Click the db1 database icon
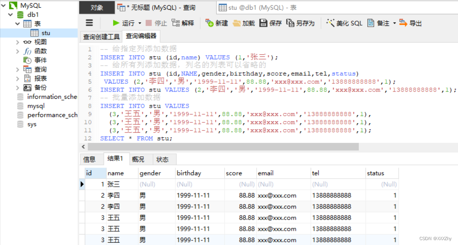Screen dimensions: 458x245 [x=20, y=15]
